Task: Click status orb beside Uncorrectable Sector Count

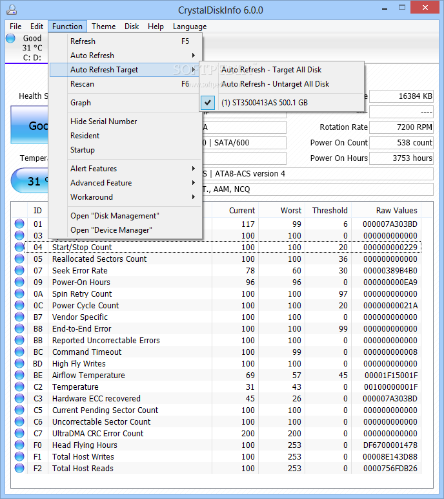Action: click(19, 421)
